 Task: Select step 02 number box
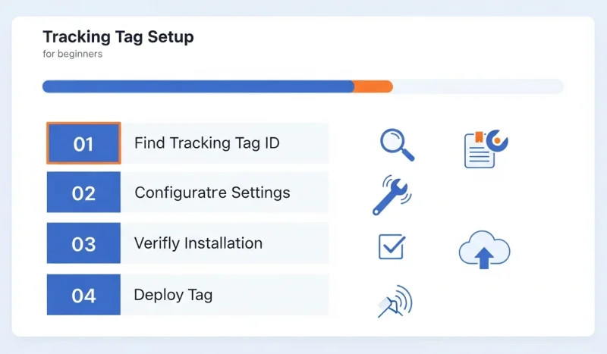(83, 193)
